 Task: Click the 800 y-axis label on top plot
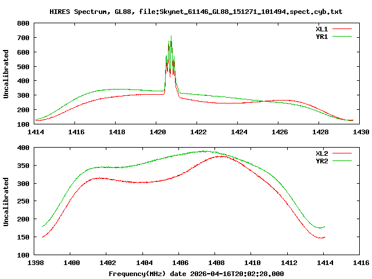point(23,23)
